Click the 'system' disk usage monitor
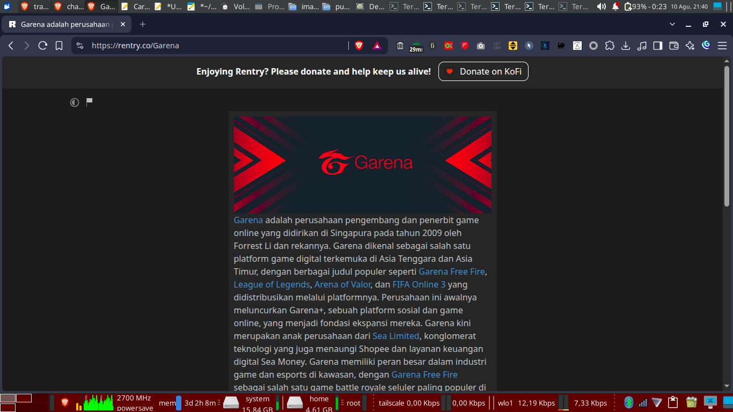Viewport: 733px width, 412px height. click(x=258, y=403)
